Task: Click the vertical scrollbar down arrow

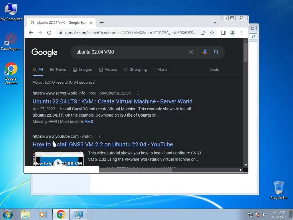Action: click(x=246, y=165)
